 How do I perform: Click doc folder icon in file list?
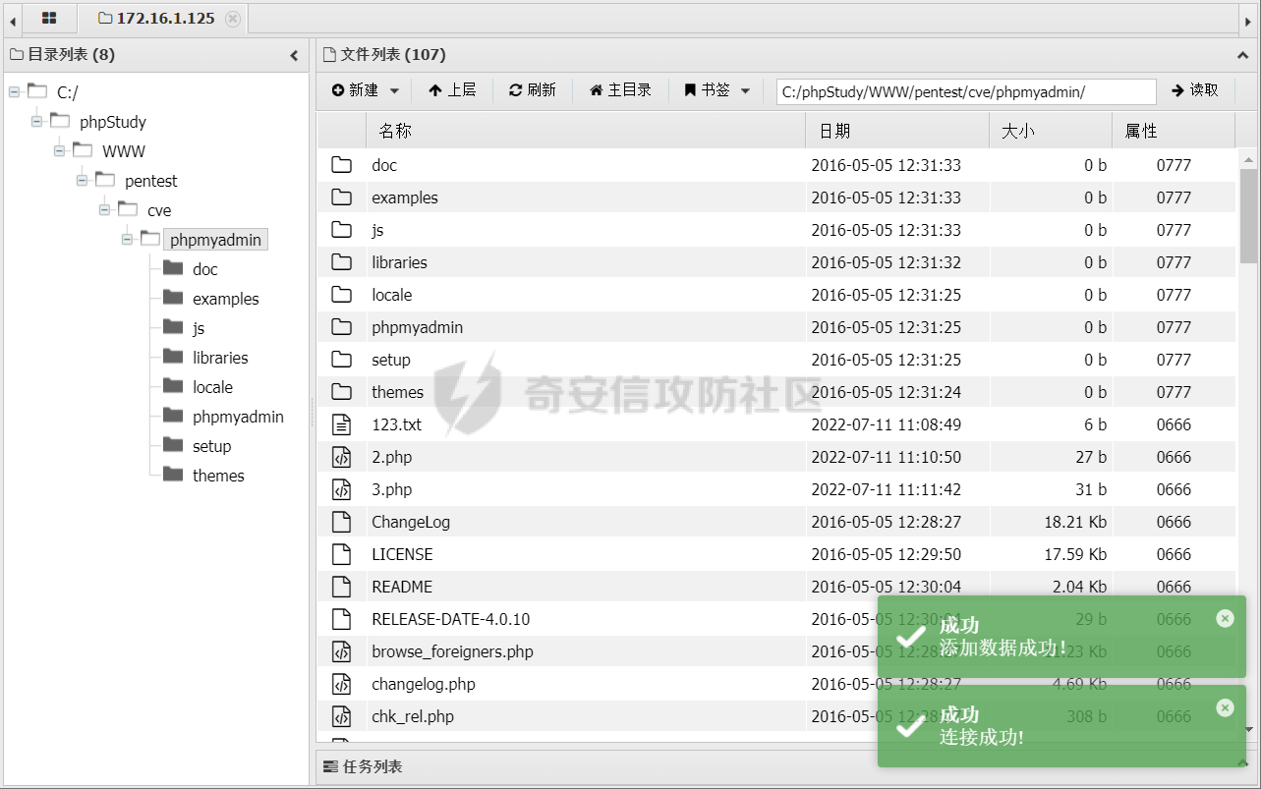[x=341, y=165]
